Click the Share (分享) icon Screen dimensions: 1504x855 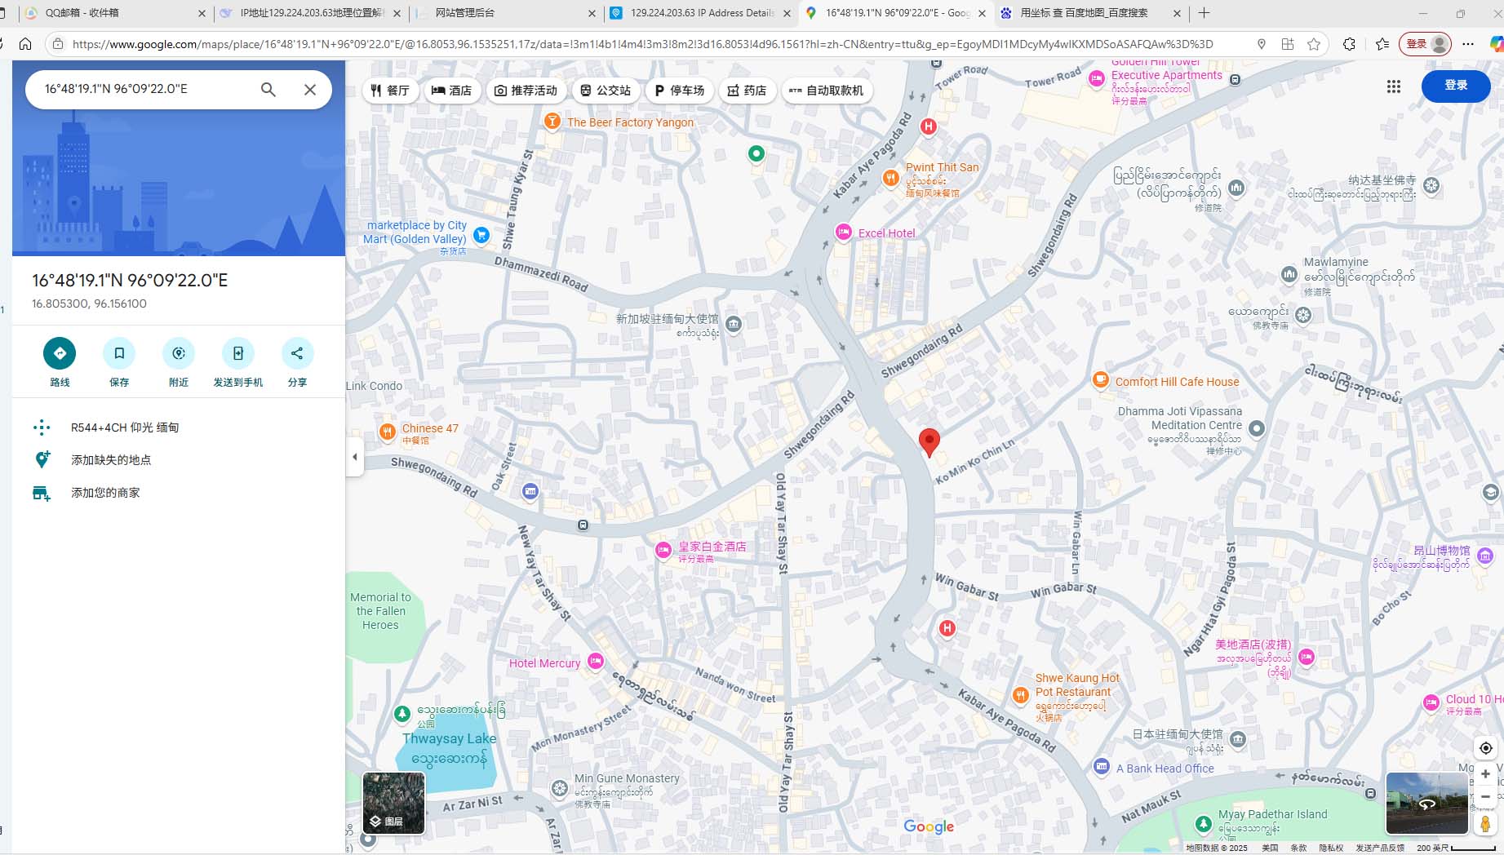pos(297,353)
